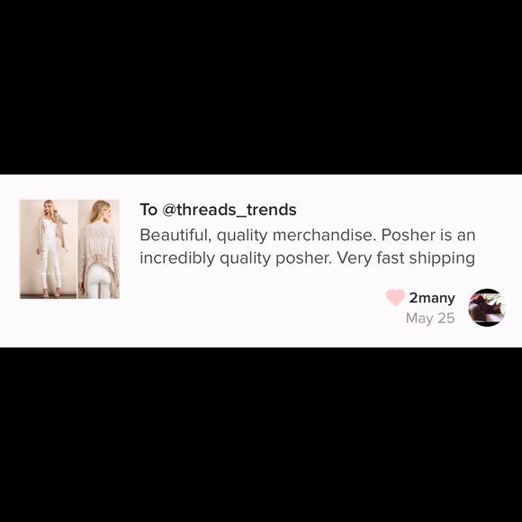Click the word 'To' before the mention
Screen dimensions: 522x522
(x=148, y=210)
